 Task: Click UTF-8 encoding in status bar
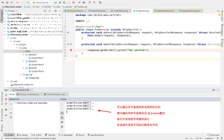click(x=199, y=138)
